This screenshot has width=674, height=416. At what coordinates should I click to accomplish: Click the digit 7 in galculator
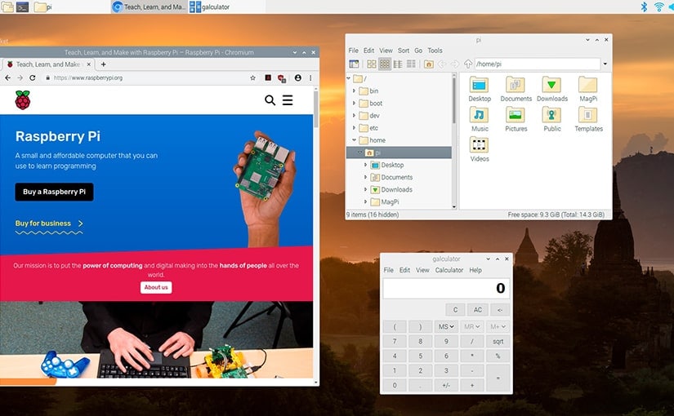pyautogui.click(x=395, y=342)
